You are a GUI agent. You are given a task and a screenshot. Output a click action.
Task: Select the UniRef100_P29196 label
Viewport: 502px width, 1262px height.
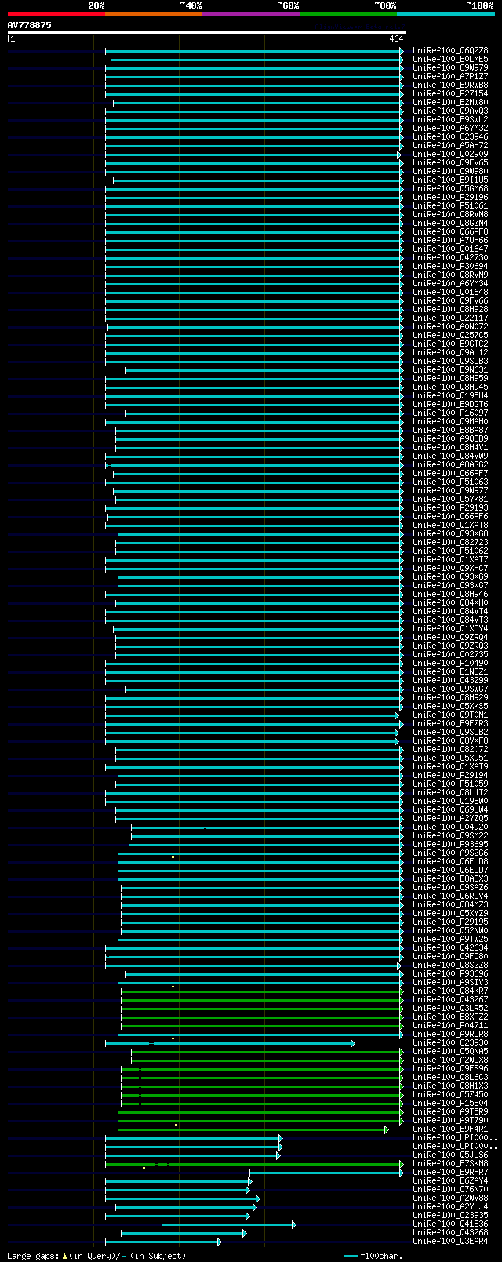coord(450,197)
